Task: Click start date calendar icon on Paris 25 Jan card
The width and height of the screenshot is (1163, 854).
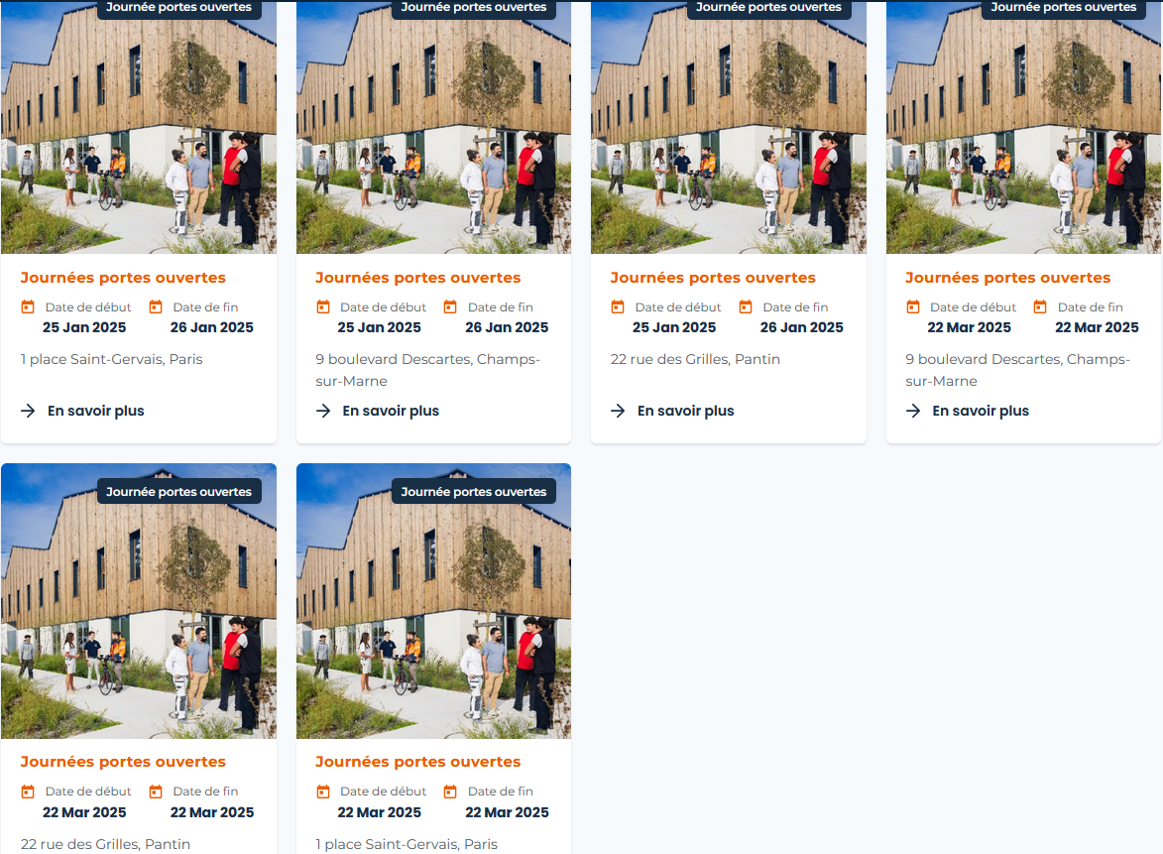Action: (28, 306)
